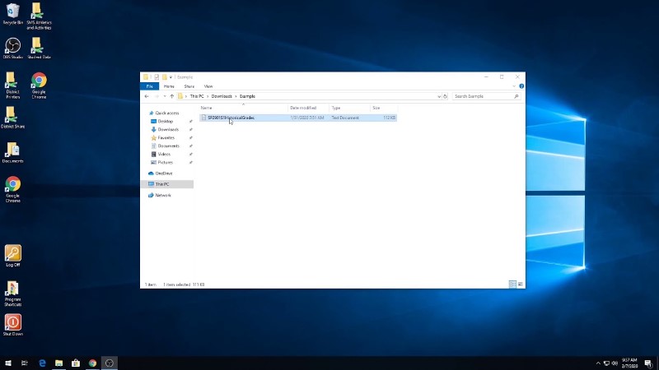Open the File menu tab

point(149,86)
